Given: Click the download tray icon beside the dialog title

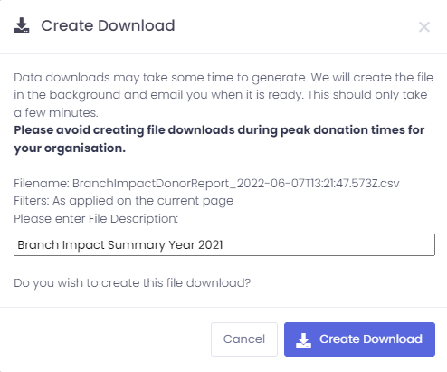Looking at the screenshot, I should pyautogui.click(x=22, y=25).
